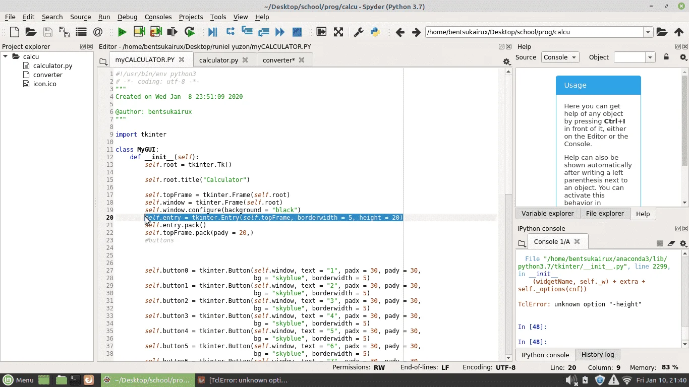Viewport: 689px width, 387px height.
Task: Browse for a working directory
Action: click(662, 32)
